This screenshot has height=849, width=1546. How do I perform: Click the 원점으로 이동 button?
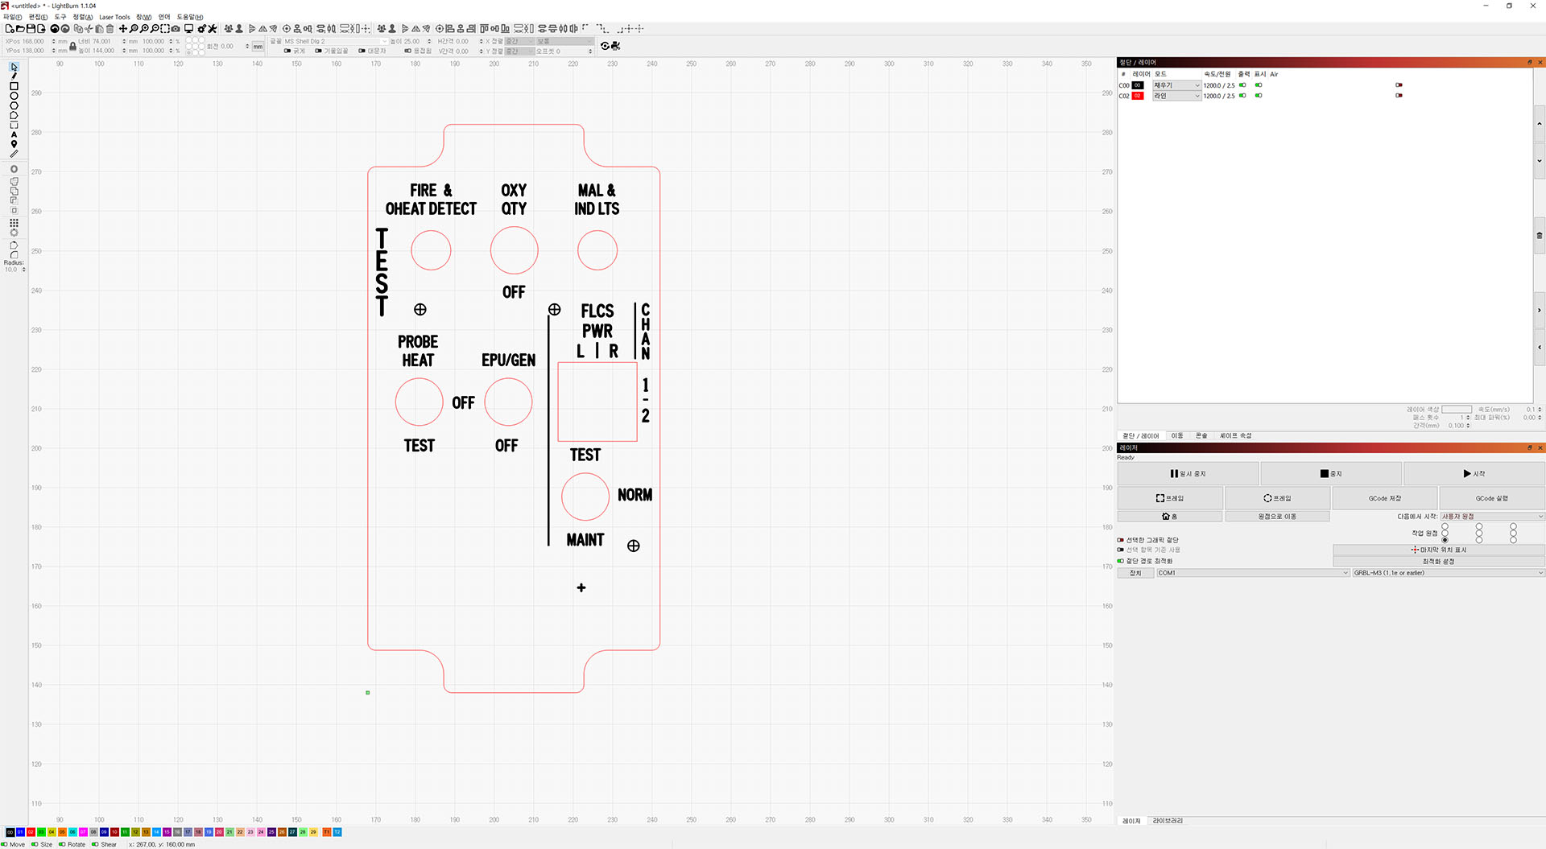pyautogui.click(x=1277, y=517)
